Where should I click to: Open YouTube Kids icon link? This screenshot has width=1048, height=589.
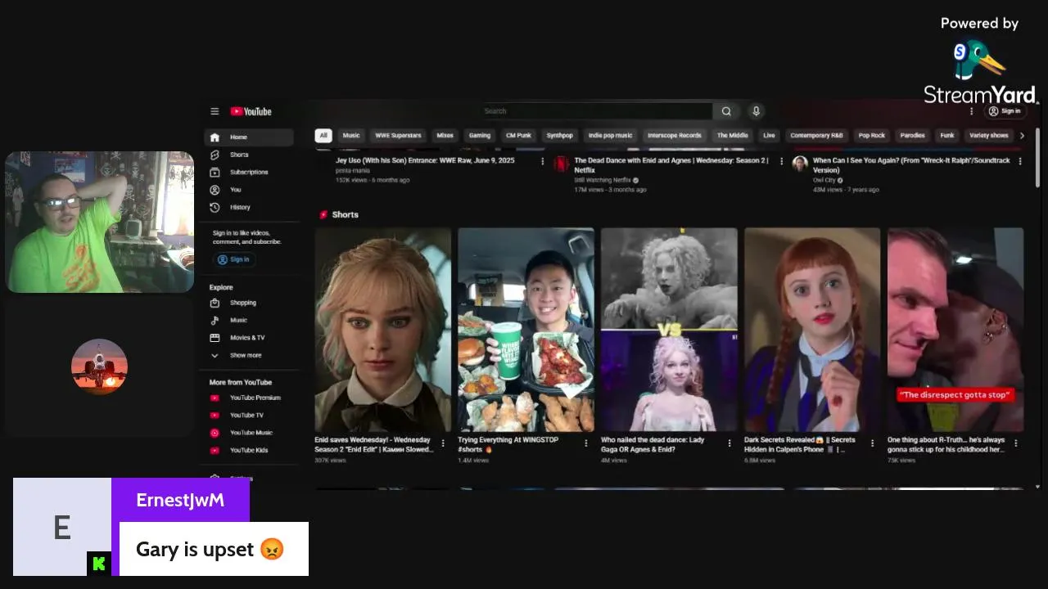pyautogui.click(x=215, y=450)
